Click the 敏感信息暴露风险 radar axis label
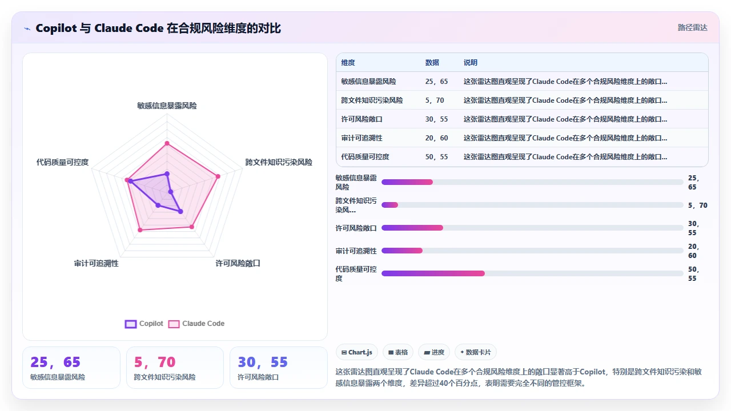Viewport: 731px width, 411px height. (167, 106)
